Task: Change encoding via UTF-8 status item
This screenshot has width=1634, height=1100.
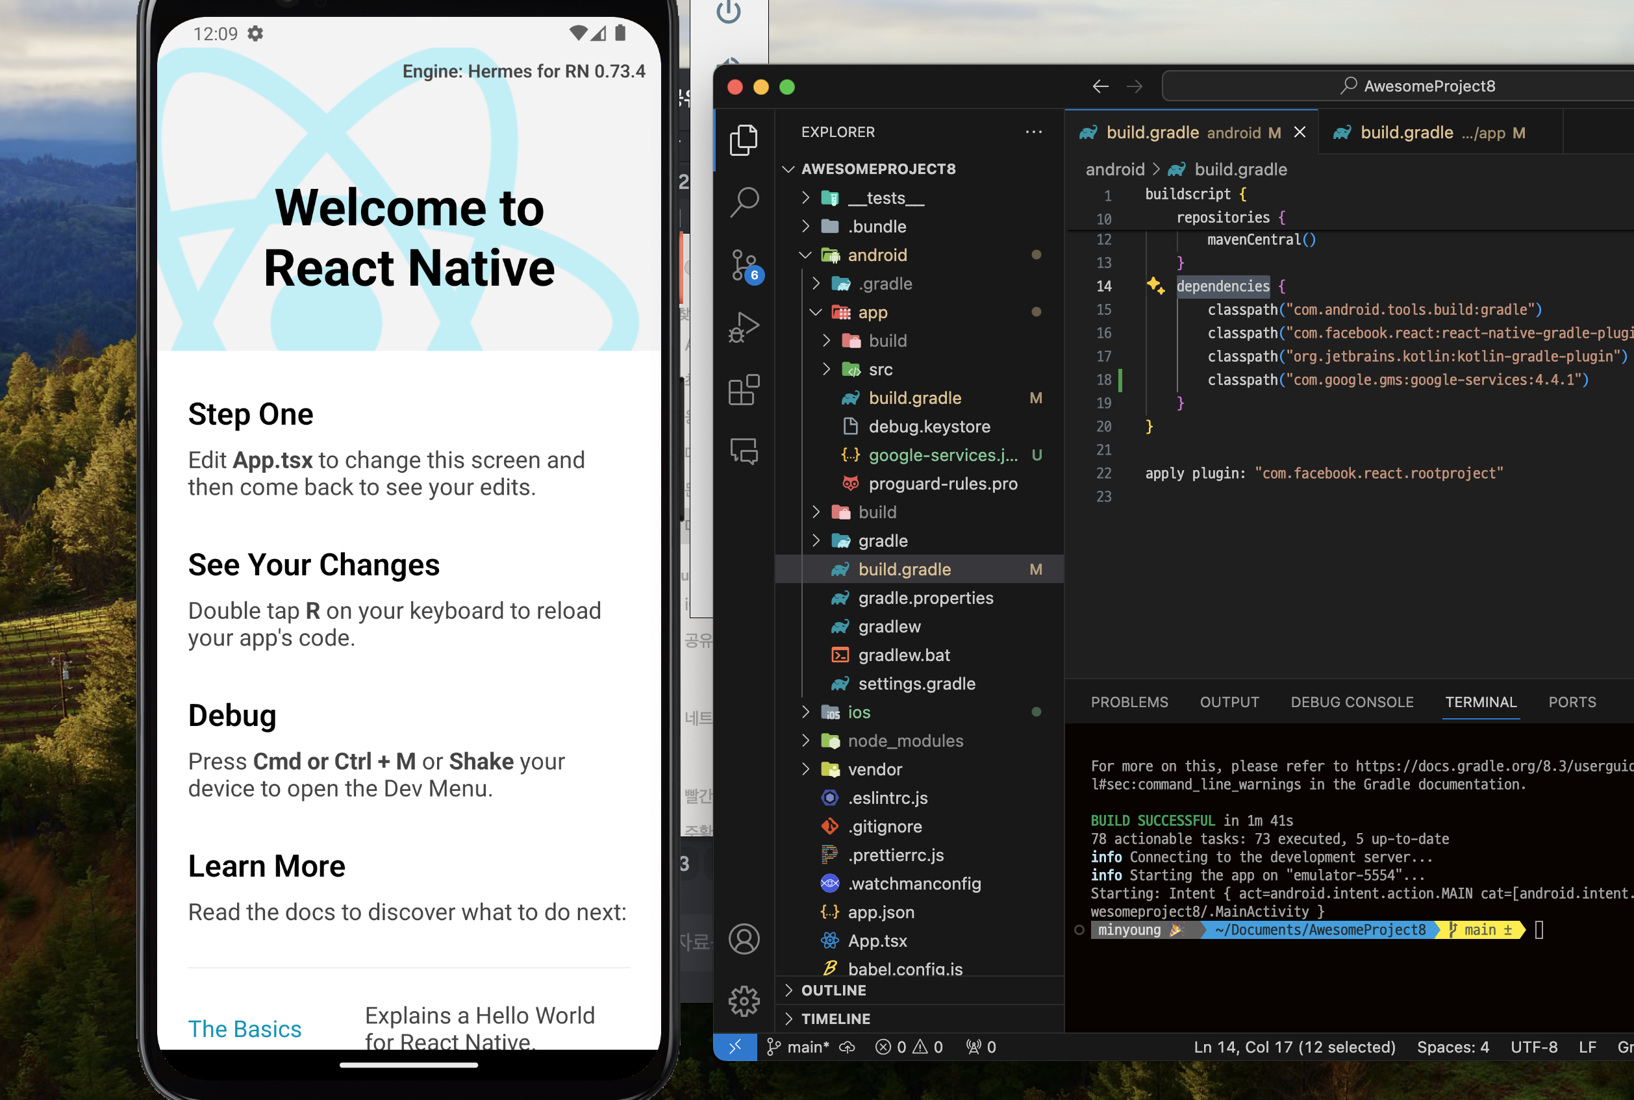Action: click(1534, 1047)
